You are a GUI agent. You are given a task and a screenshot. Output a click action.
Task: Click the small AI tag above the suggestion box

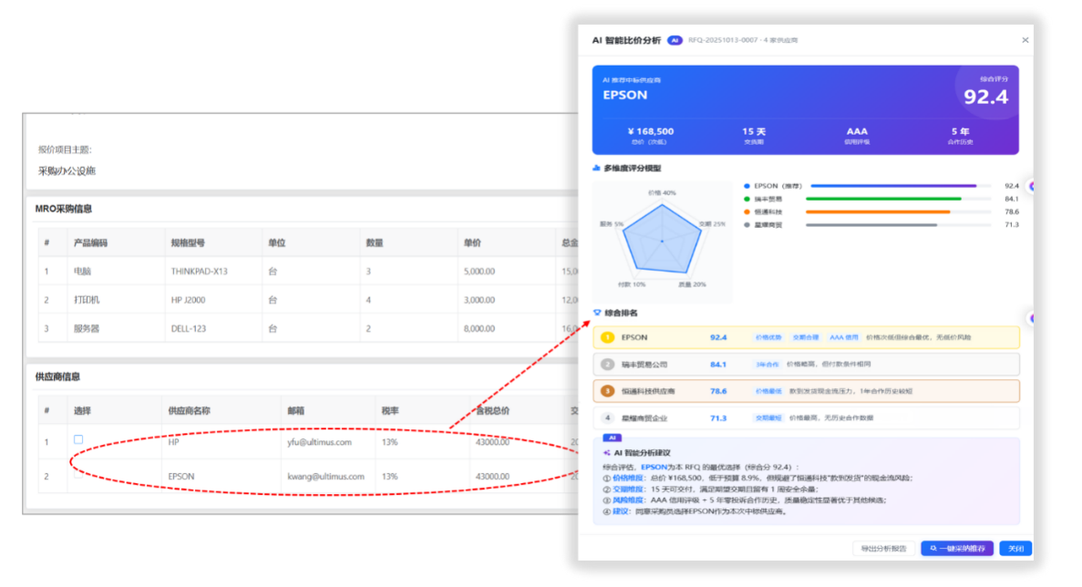612,438
